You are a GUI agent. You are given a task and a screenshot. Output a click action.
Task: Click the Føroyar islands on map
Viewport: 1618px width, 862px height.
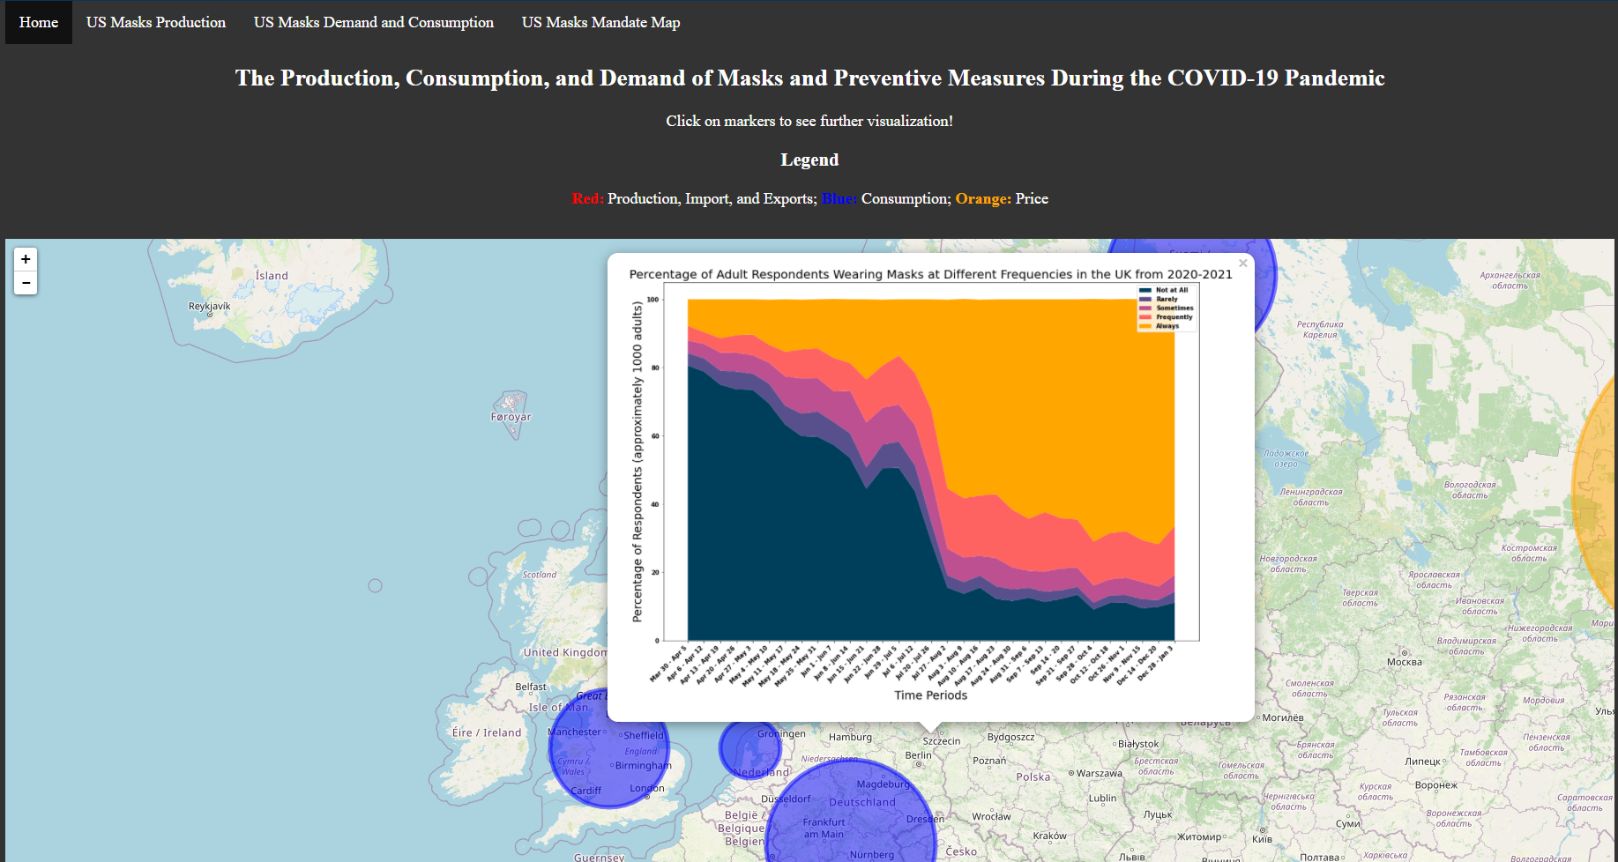click(x=511, y=413)
